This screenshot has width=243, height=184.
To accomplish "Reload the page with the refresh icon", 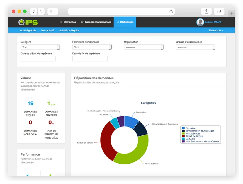I will tap(171, 12).
